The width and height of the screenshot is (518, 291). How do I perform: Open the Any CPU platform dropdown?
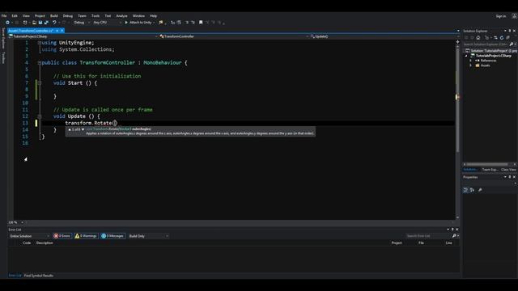107,23
